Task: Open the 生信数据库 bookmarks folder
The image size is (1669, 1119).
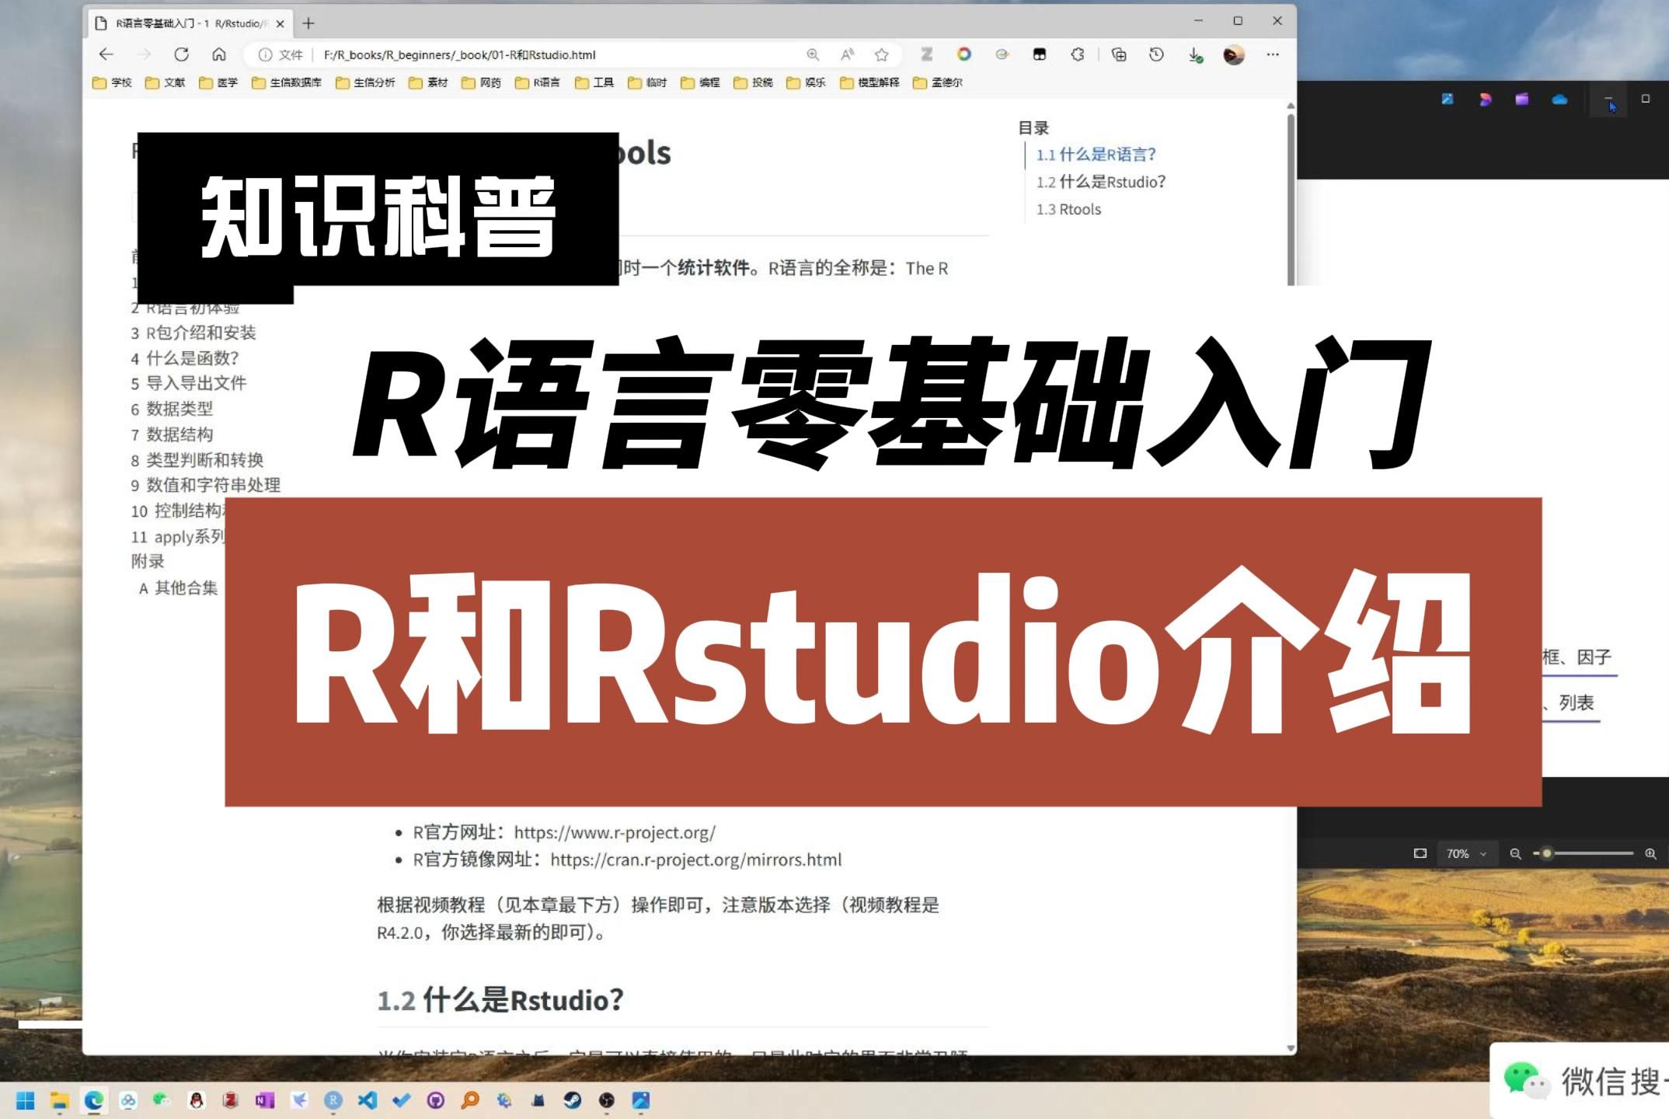Action: click(287, 82)
